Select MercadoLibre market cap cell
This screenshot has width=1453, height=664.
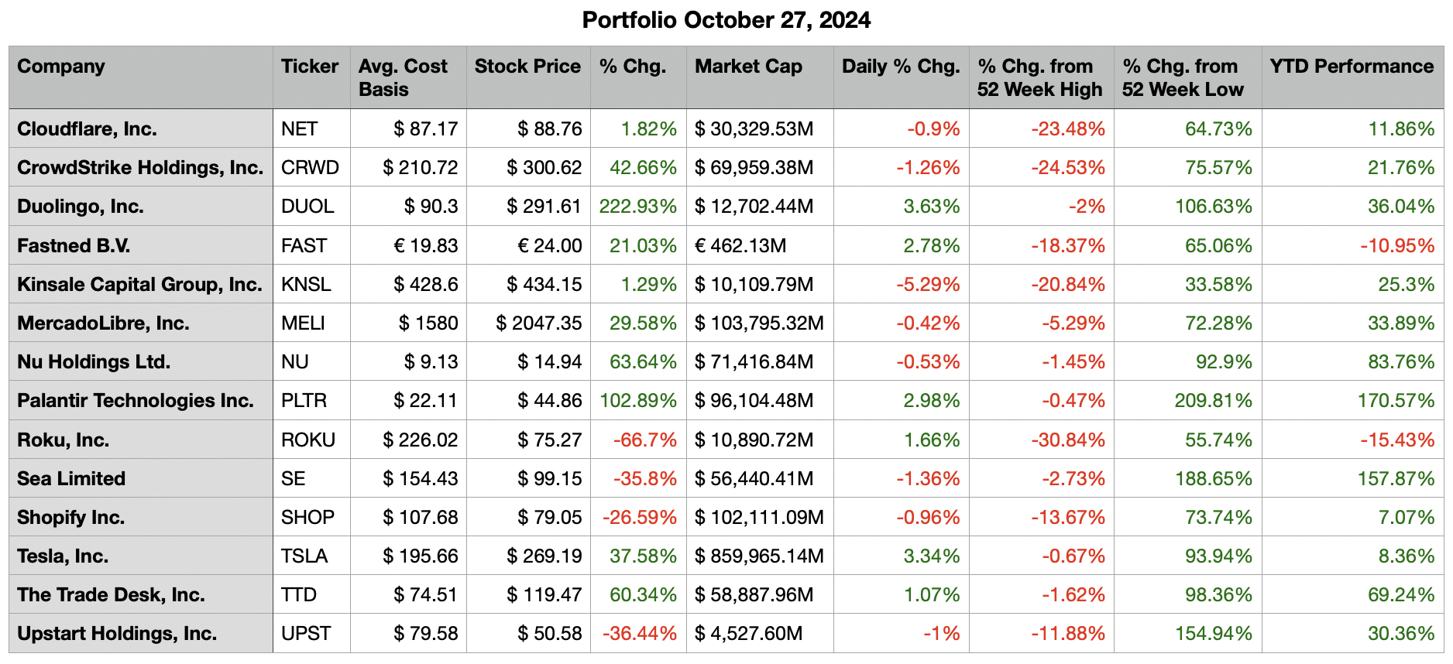(x=759, y=323)
